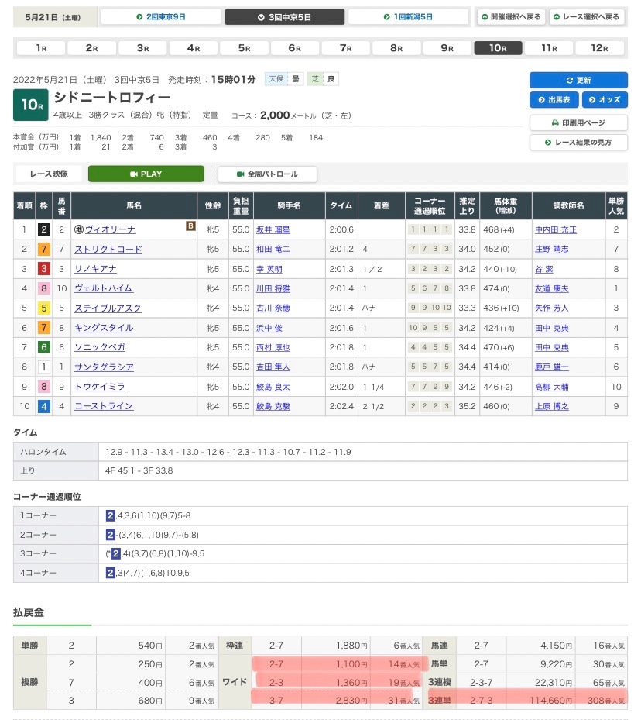
Task: Jump to the 9R race tab
Action: 447,48
